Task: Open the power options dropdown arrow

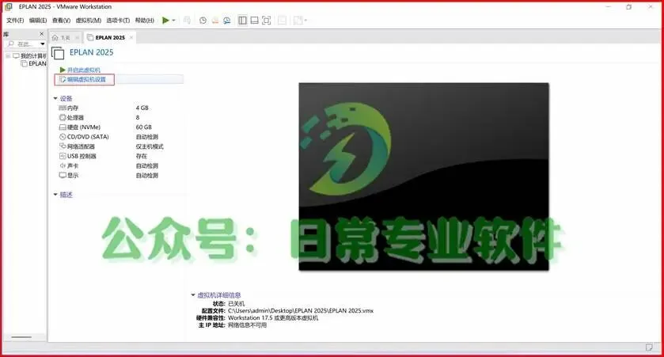Action: [173, 21]
